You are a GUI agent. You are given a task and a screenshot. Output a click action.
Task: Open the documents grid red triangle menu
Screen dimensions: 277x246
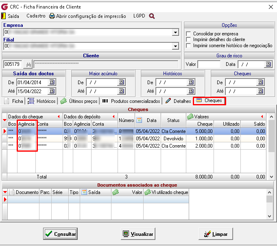click(x=5, y=192)
